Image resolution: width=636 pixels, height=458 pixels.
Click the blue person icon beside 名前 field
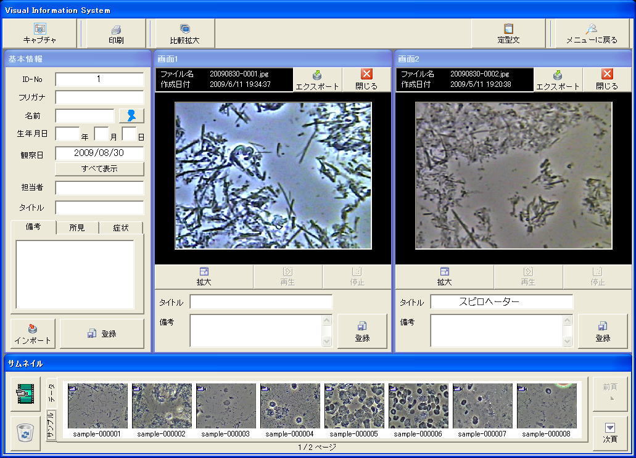click(x=131, y=116)
